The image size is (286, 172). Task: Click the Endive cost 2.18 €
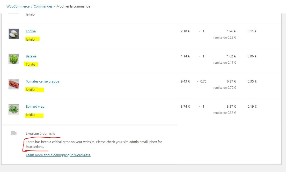click(185, 31)
